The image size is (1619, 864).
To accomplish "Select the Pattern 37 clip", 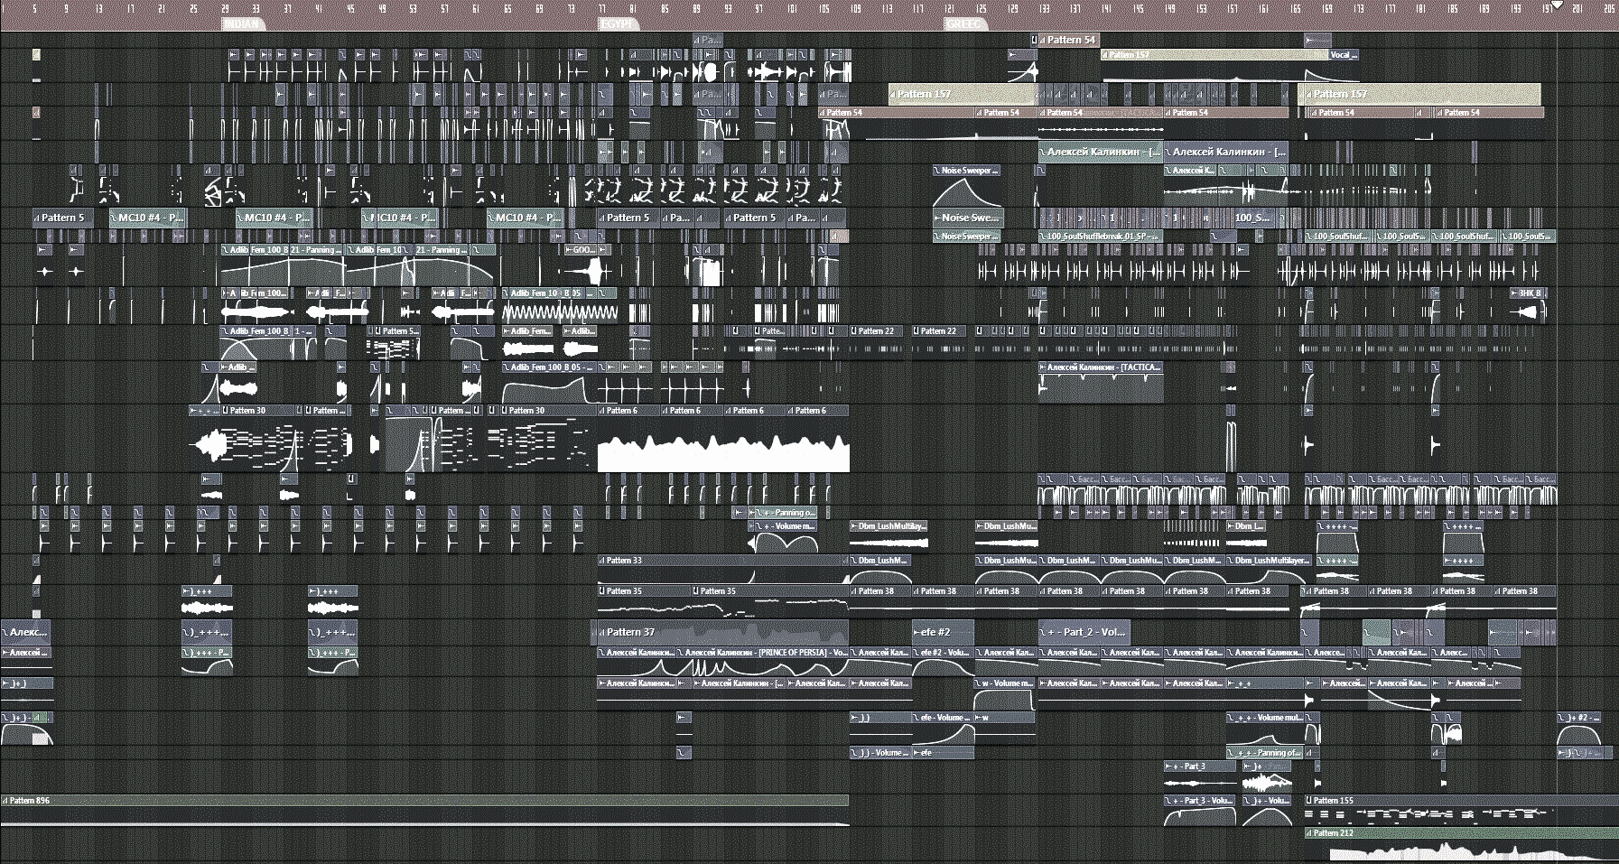I will coord(722,632).
